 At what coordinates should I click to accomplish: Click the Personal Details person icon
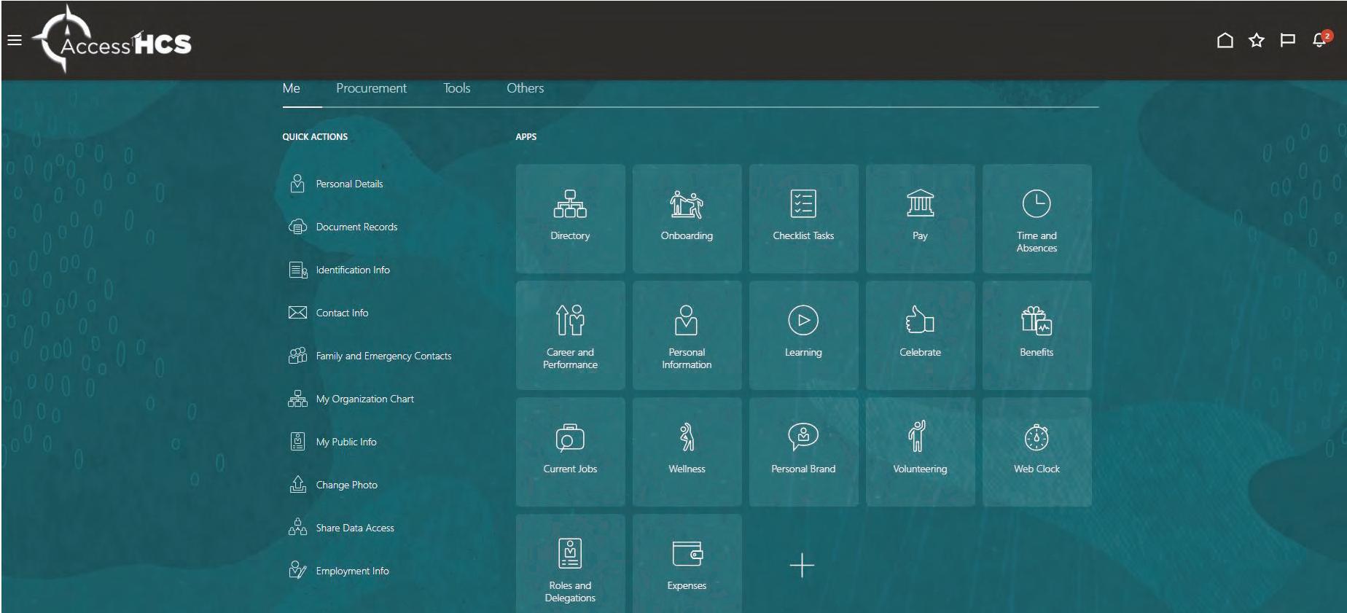[x=297, y=184]
